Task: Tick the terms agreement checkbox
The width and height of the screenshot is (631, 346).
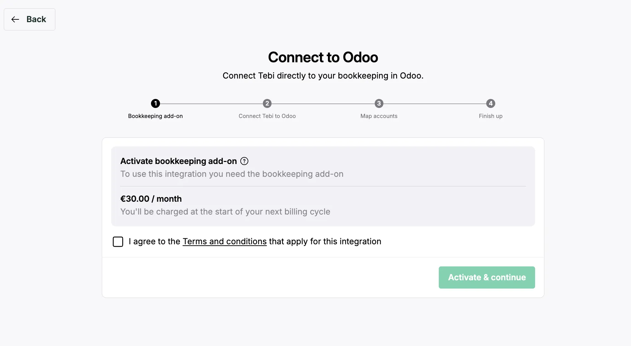Action: (x=118, y=242)
